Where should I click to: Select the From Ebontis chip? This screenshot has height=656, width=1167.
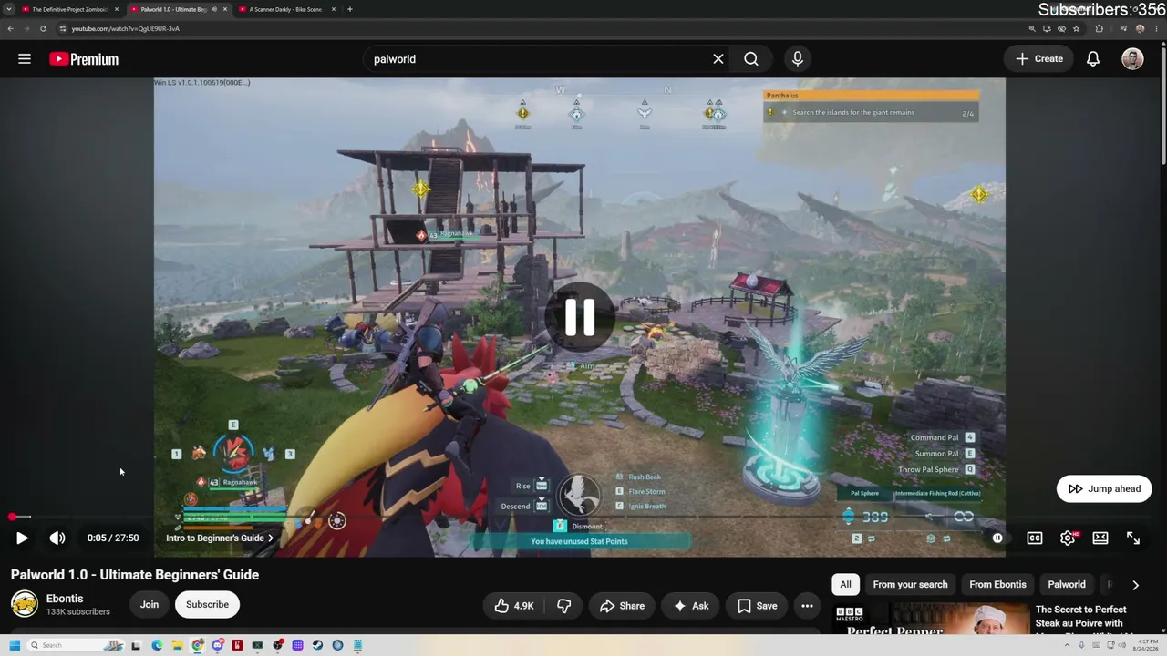(997, 585)
